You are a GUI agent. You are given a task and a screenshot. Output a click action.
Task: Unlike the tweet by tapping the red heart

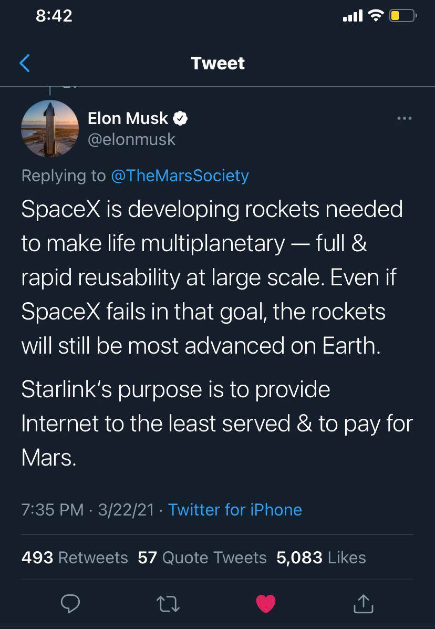(x=266, y=604)
